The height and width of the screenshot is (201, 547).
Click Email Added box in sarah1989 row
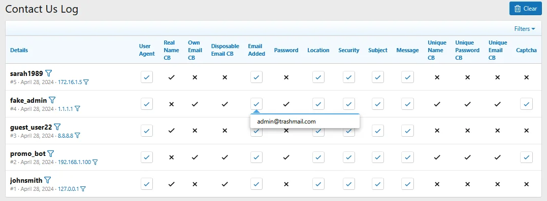(256, 77)
